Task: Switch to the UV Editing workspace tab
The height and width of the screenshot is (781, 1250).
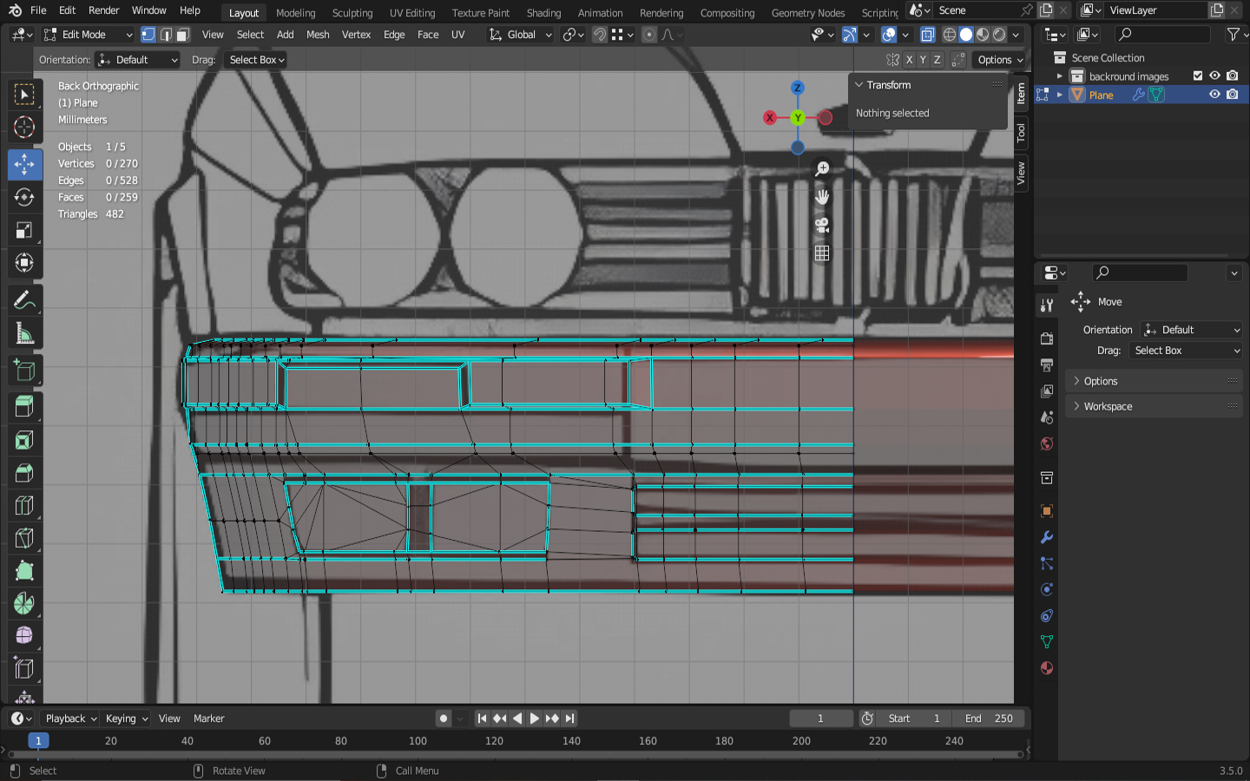Action: [412, 13]
